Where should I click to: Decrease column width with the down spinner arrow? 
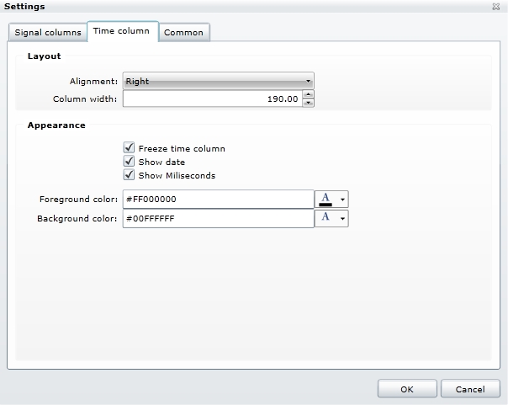click(308, 103)
